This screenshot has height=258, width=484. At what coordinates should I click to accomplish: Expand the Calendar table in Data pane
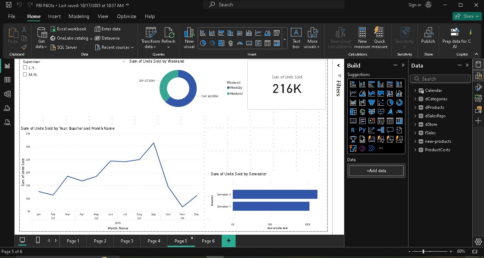[415, 90]
